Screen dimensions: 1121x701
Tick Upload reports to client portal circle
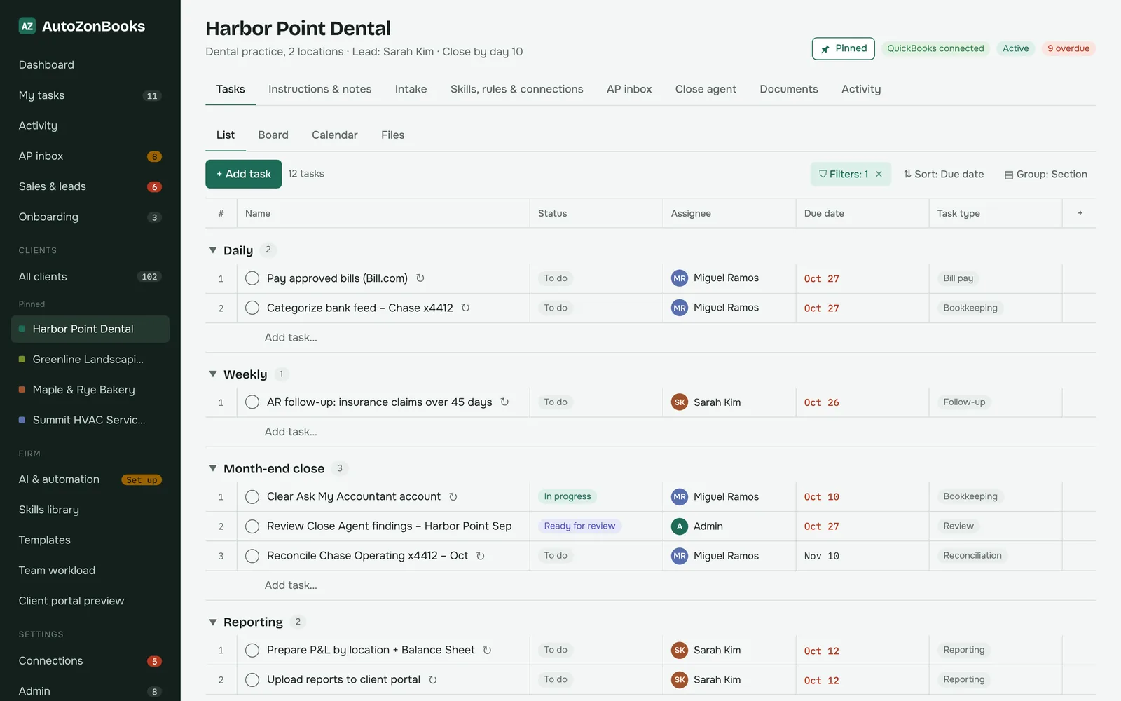(x=252, y=680)
